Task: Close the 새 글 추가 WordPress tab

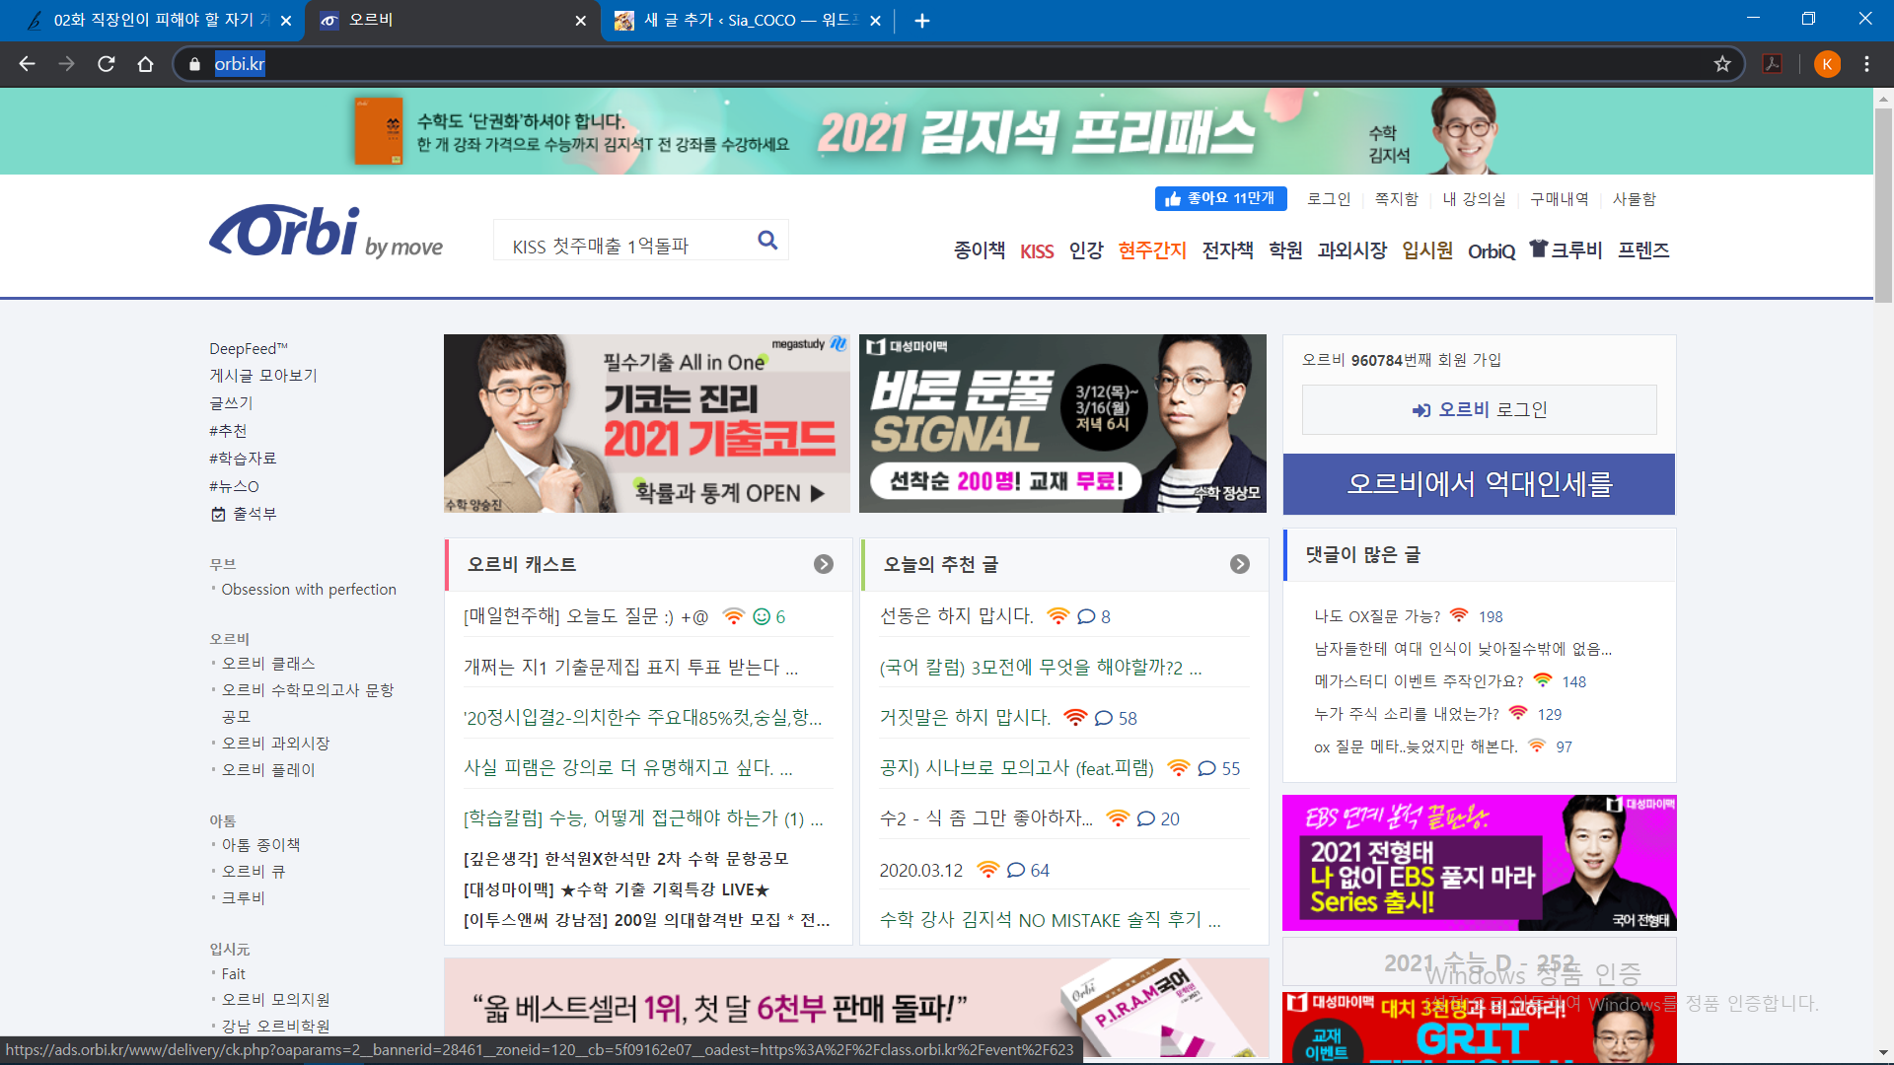Action: (875, 21)
